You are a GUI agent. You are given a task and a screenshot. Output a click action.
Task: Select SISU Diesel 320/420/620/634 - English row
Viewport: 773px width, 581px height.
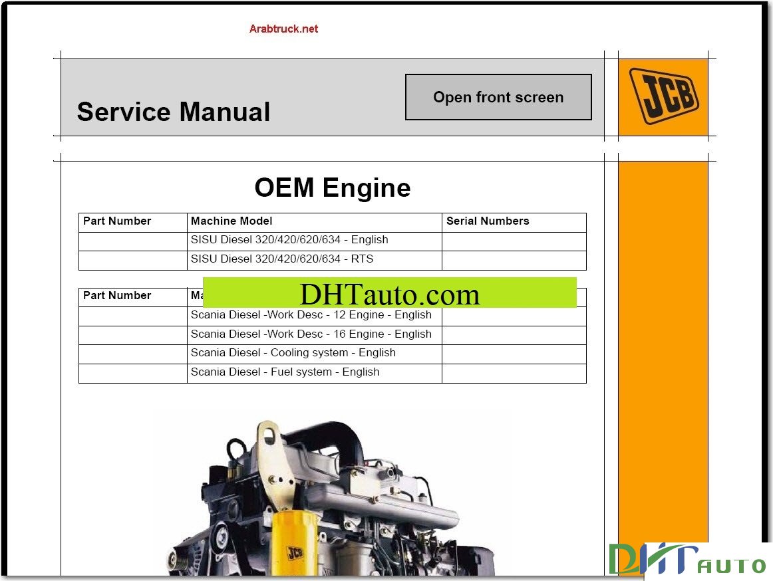[291, 239]
